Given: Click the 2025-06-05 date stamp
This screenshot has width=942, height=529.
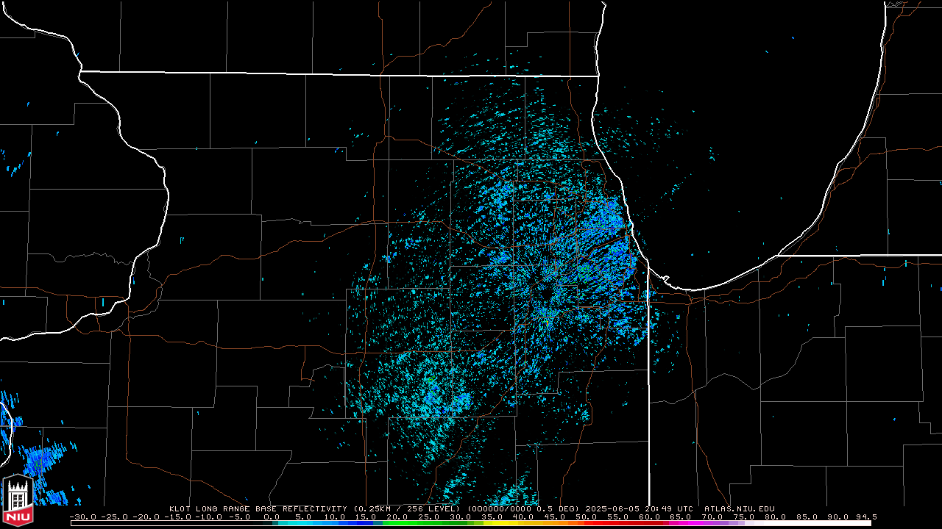Looking at the screenshot, I should pyautogui.click(x=612, y=508).
